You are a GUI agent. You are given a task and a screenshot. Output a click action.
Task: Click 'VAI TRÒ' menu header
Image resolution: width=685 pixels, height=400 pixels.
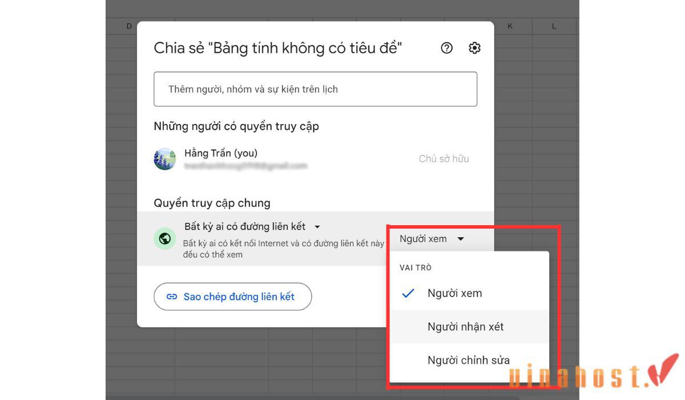tap(416, 267)
